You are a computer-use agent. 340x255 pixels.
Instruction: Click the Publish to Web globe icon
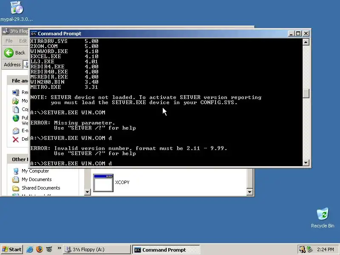[16, 118]
